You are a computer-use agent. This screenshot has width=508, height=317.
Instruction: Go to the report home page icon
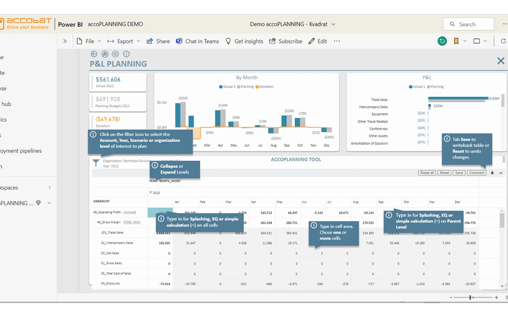105,54
